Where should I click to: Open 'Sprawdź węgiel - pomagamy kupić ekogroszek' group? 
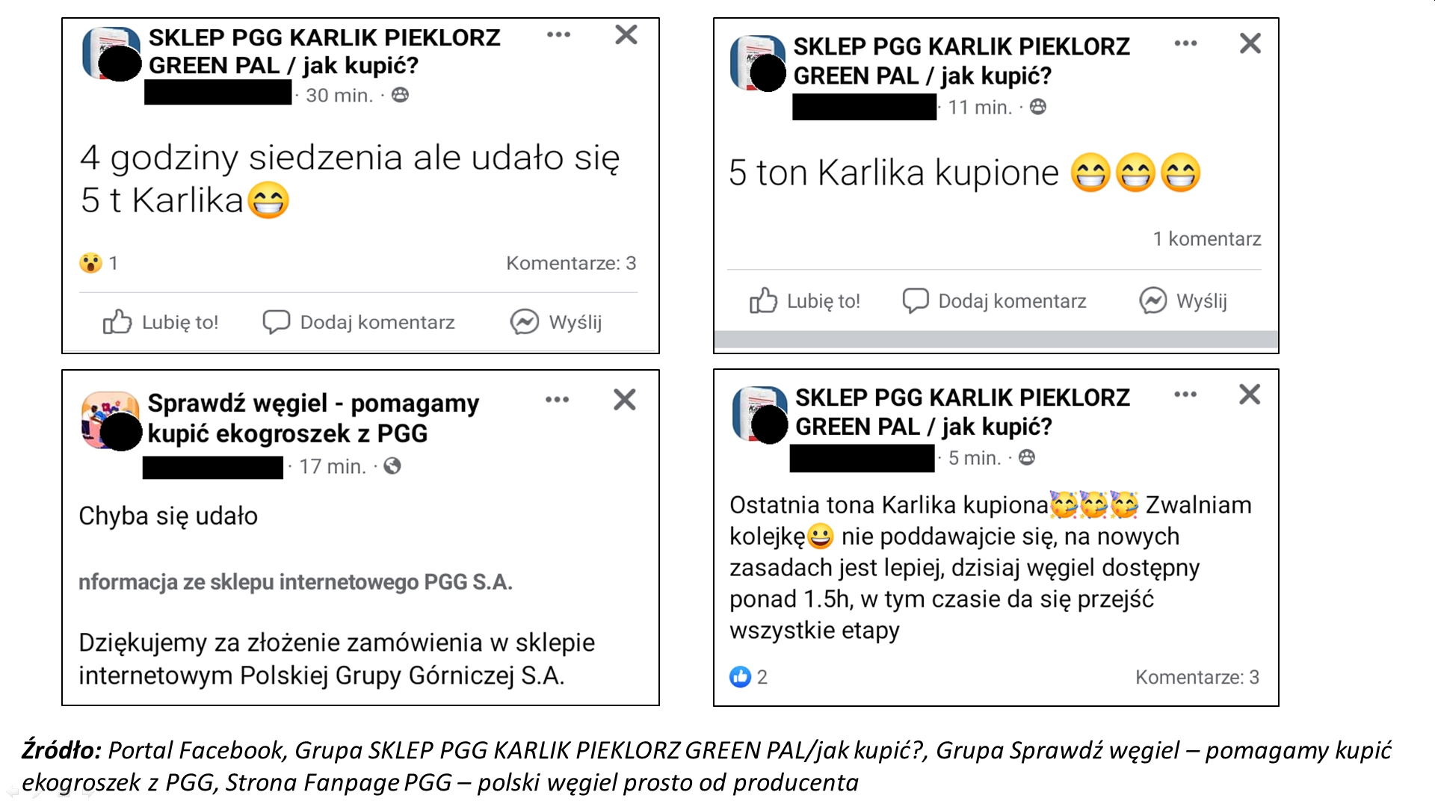click(x=313, y=418)
